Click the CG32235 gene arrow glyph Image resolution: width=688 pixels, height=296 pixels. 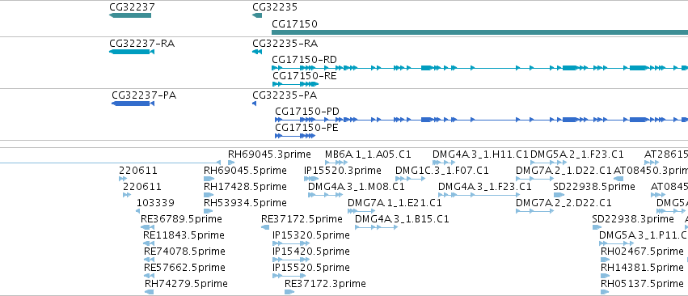[257, 15]
